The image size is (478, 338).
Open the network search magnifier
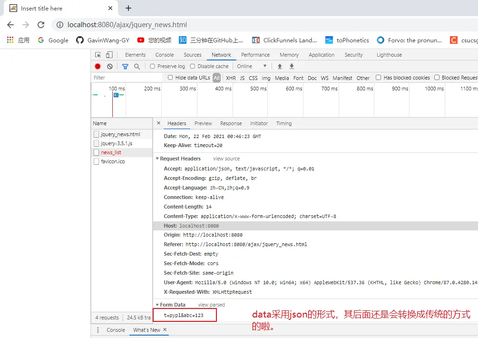(137, 67)
